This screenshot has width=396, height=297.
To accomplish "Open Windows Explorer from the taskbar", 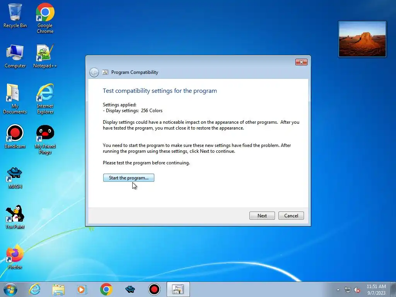I will (x=58, y=289).
